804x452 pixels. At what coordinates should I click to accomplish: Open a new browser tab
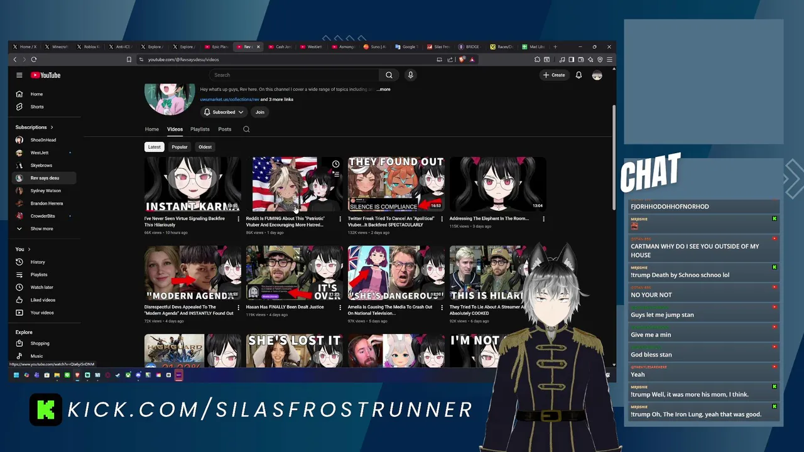[x=555, y=46]
